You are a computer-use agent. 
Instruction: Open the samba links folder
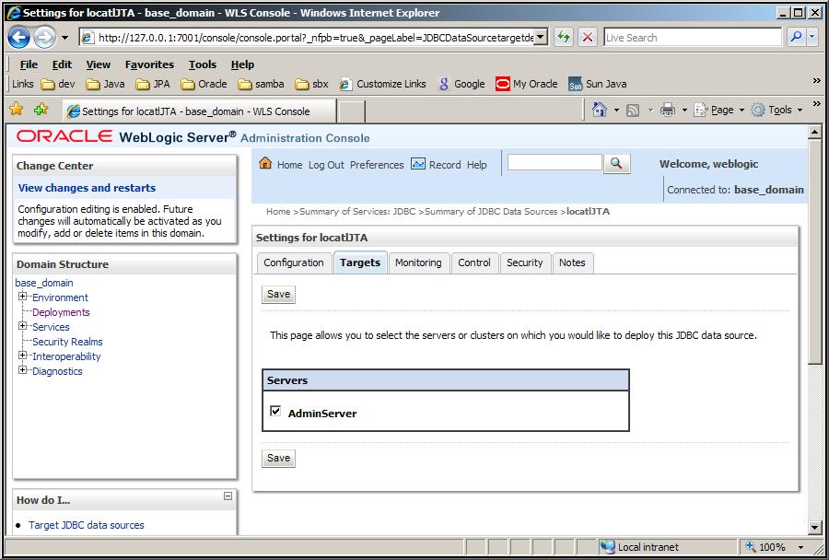click(261, 84)
